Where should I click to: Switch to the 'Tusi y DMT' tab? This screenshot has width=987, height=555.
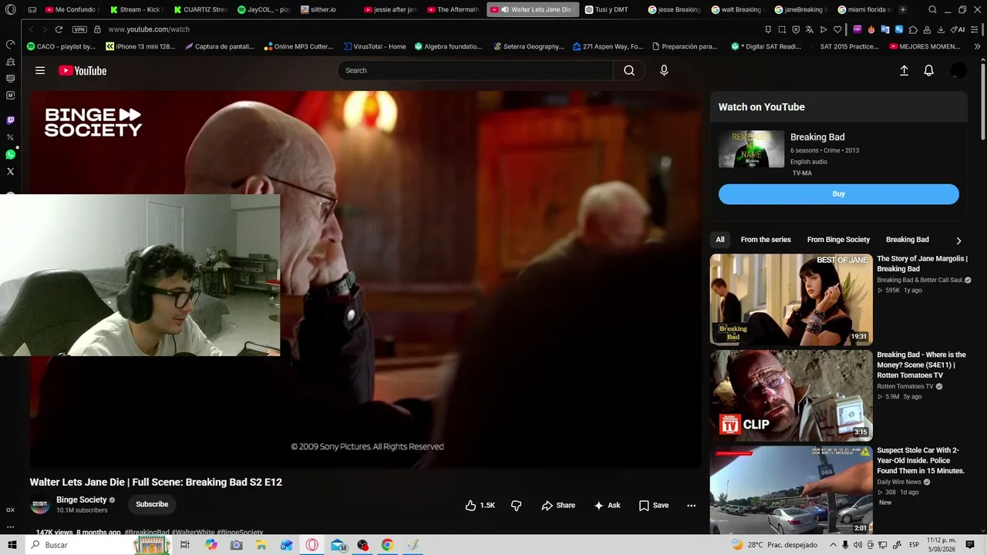click(611, 10)
